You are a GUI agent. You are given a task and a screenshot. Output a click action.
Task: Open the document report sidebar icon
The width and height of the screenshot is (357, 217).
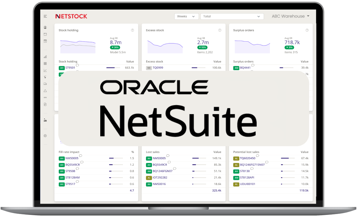pyautogui.click(x=45, y=104)
